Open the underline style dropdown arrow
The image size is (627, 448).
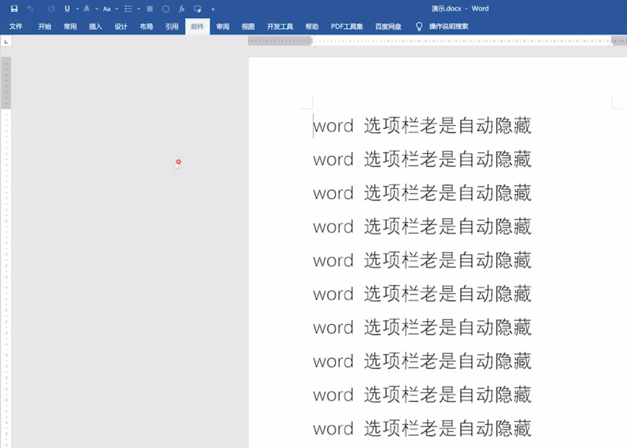pyautogui.click(x=77, y=9)
